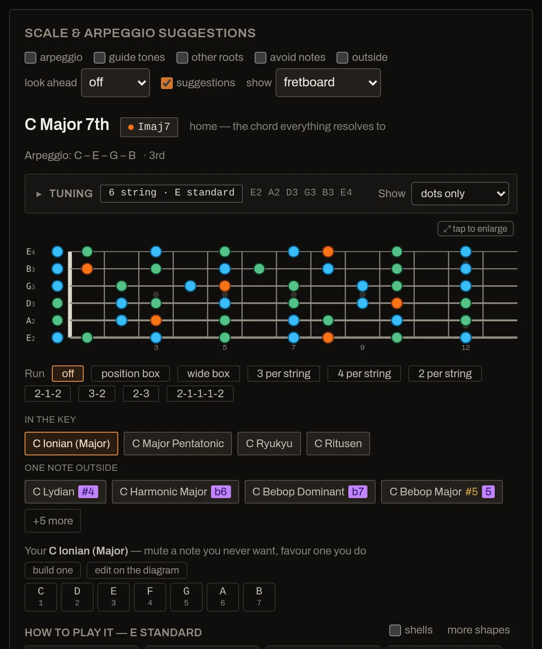Tick the outside checkbox
The image size is (542, 649).
[342, 58]
